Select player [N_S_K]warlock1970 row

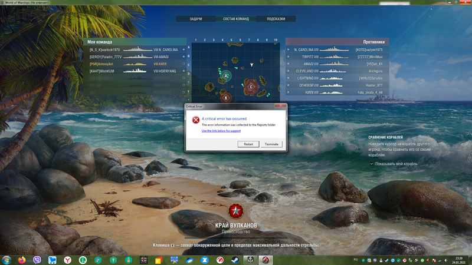point(135,49)
